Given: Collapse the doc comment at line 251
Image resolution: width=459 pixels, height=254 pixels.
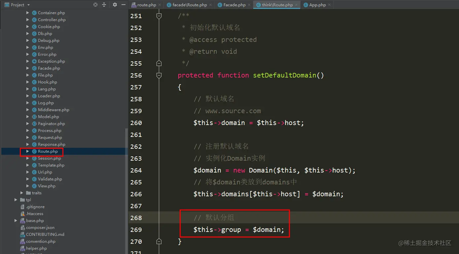Looking at the screenshot, I should pyautogui.click(x=159, y=16).
